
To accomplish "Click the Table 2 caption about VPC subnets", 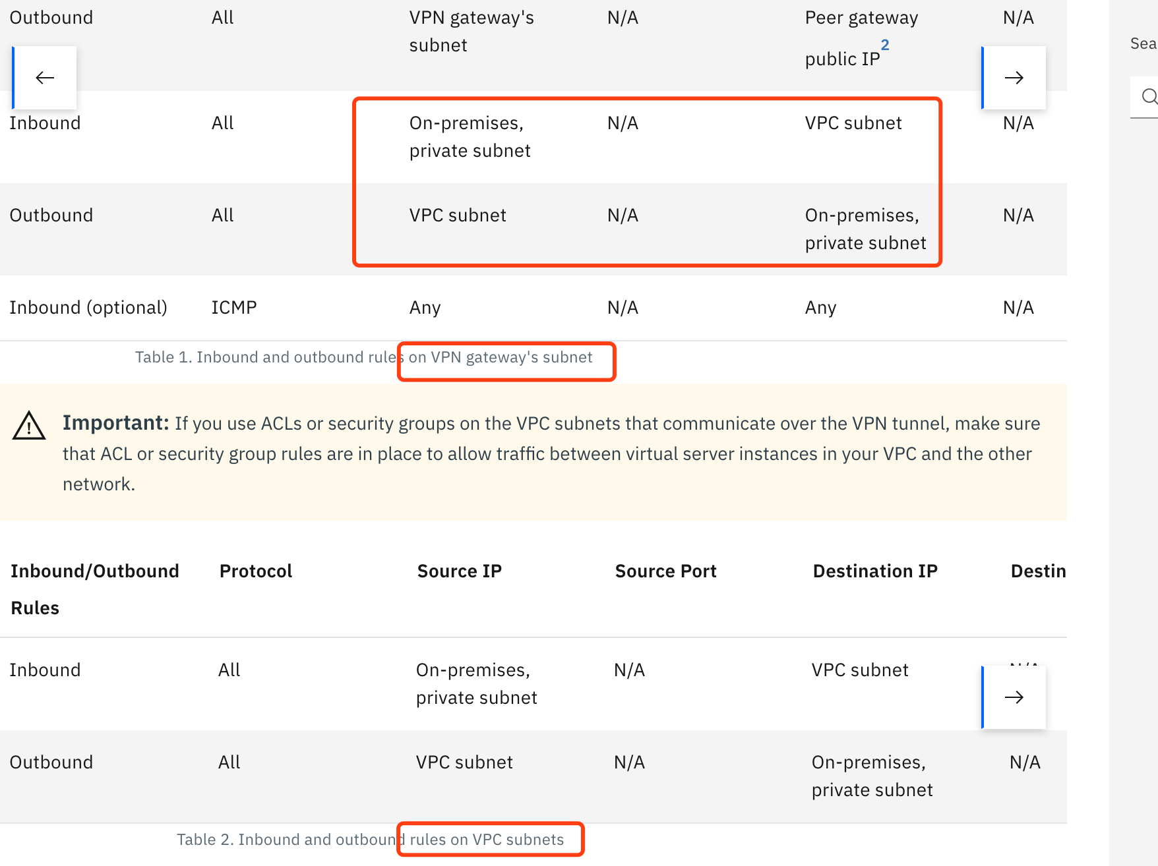I will point(371,839).
